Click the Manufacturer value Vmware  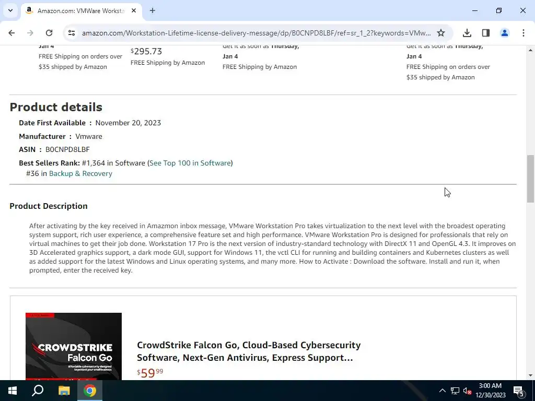pos(89,136)
